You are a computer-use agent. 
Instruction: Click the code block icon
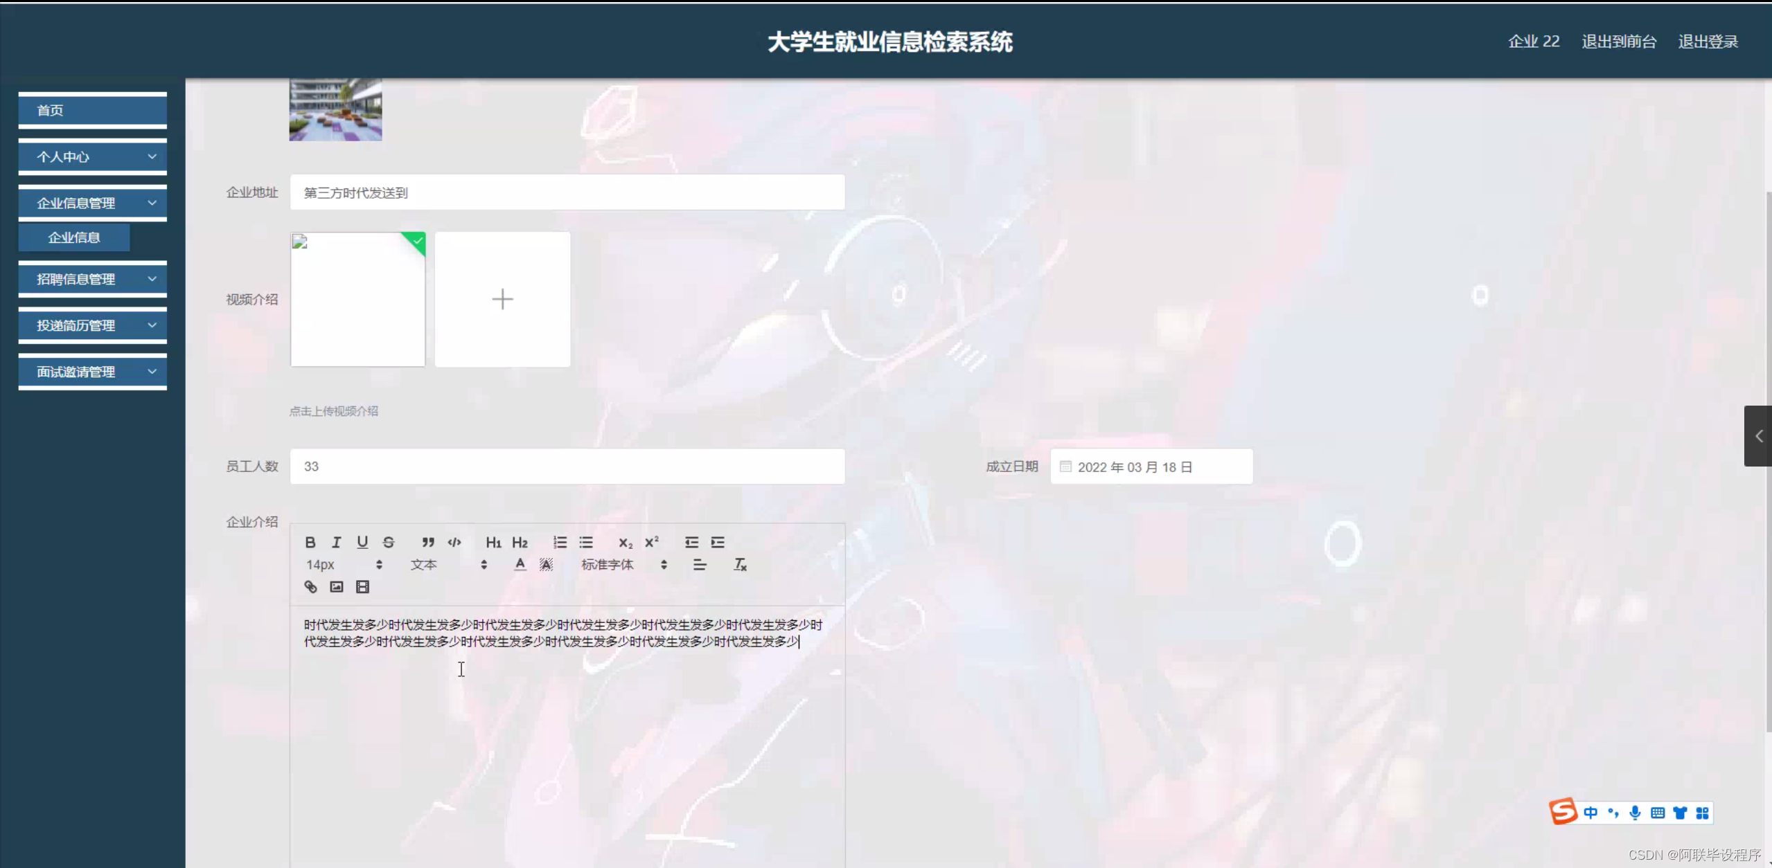coord(454,542)
